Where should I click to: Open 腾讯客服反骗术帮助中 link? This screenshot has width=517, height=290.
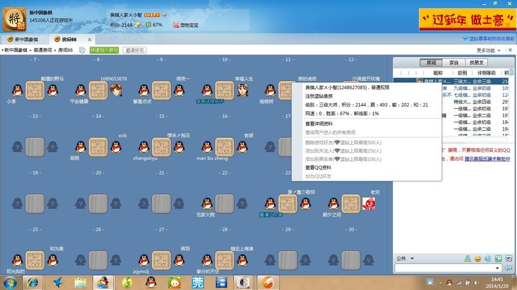(488, 158)
